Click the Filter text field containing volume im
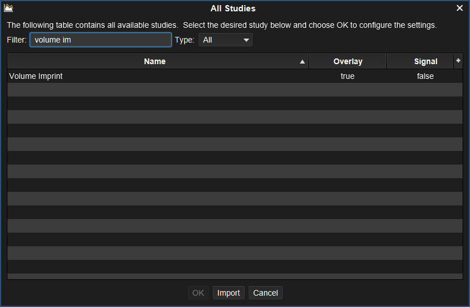This screenshot has height=307, width=470. click(x=101, y=40)
